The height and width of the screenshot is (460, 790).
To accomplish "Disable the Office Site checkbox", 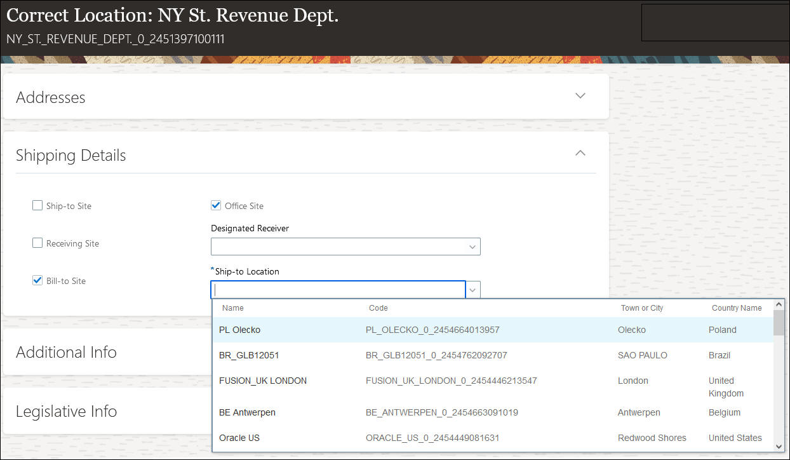I will coord(216,206).
